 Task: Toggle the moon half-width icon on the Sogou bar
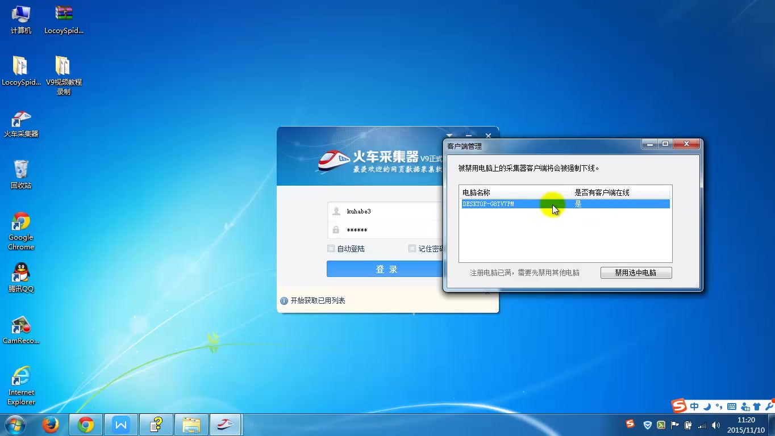[x=707, y=406]
